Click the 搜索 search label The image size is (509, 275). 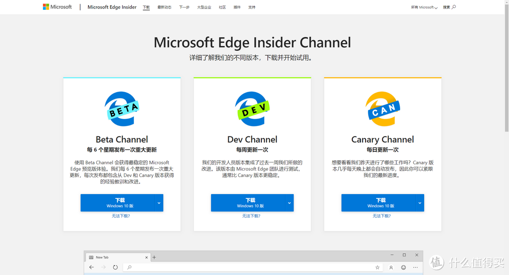447,7
